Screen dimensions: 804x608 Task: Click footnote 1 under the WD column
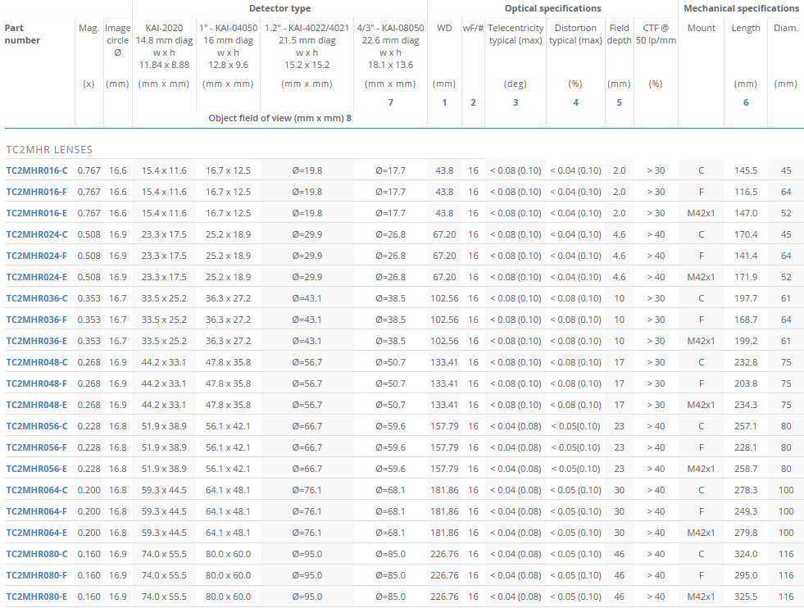[444, 102]
